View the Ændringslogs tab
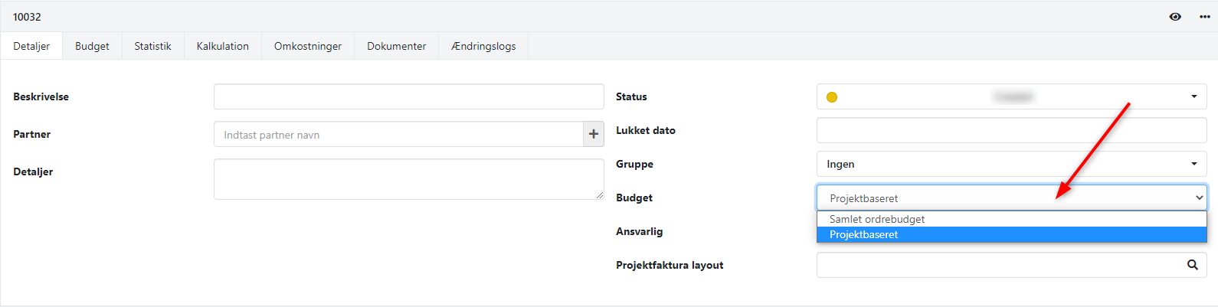The width and height of the screenshot is (1218, 307). (483, 46)
